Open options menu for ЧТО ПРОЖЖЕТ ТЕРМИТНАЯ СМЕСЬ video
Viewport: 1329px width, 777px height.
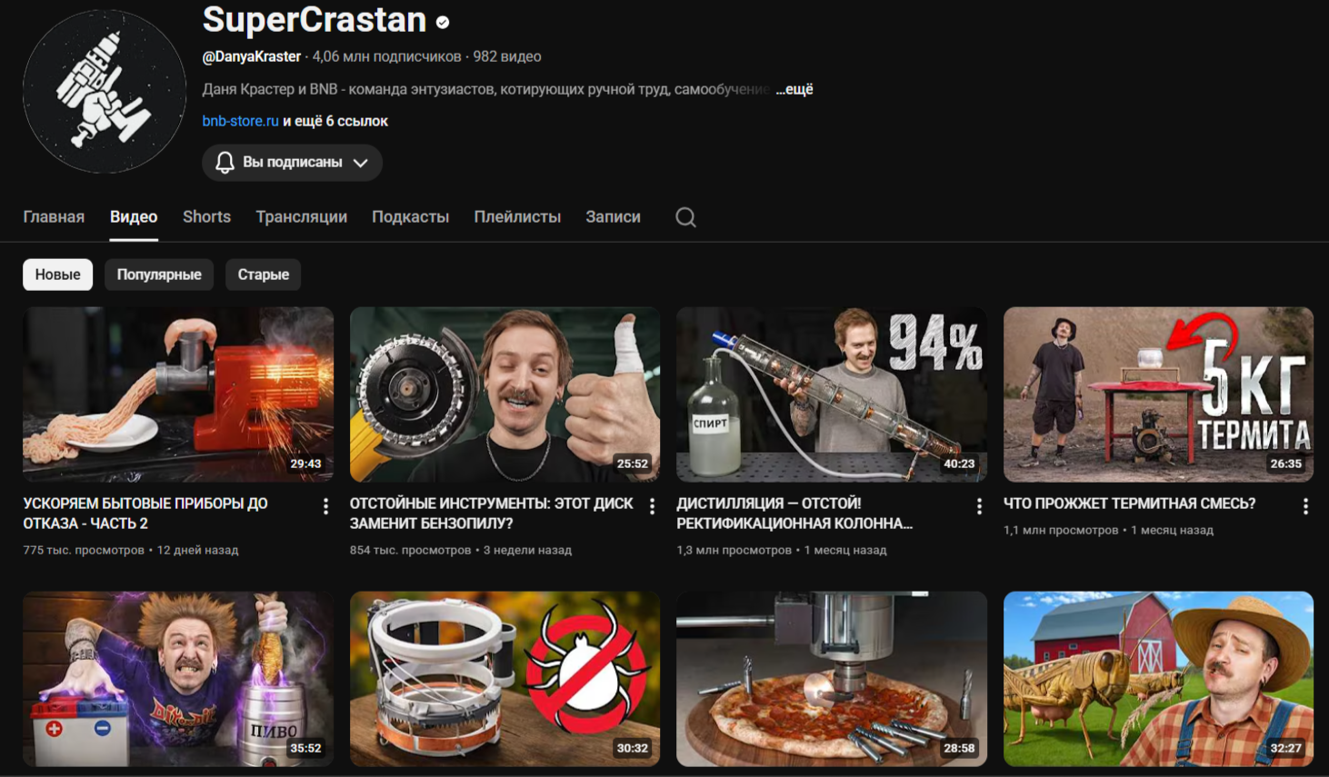[x=1305, y=507]
